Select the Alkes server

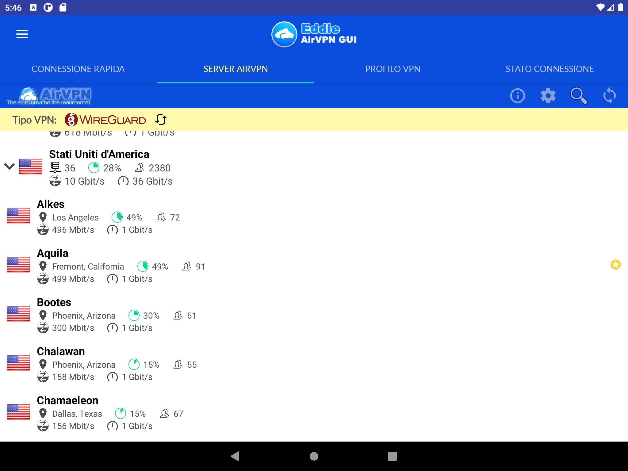click(314, 216)
